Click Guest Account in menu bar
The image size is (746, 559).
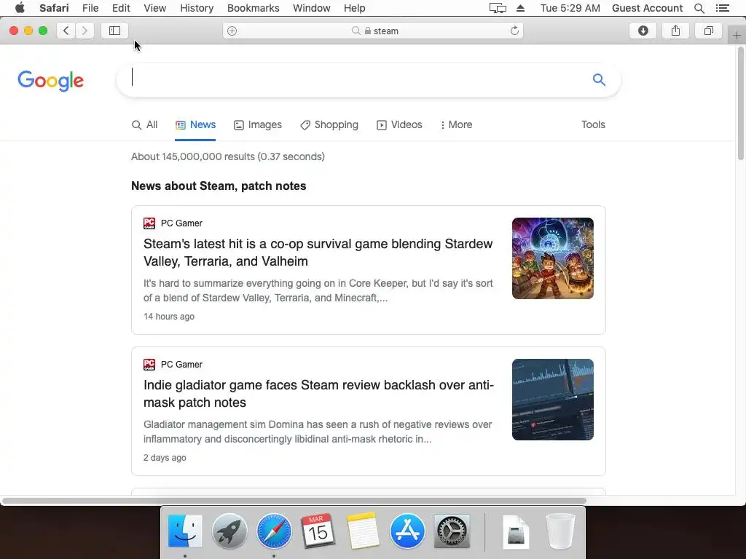647,8
